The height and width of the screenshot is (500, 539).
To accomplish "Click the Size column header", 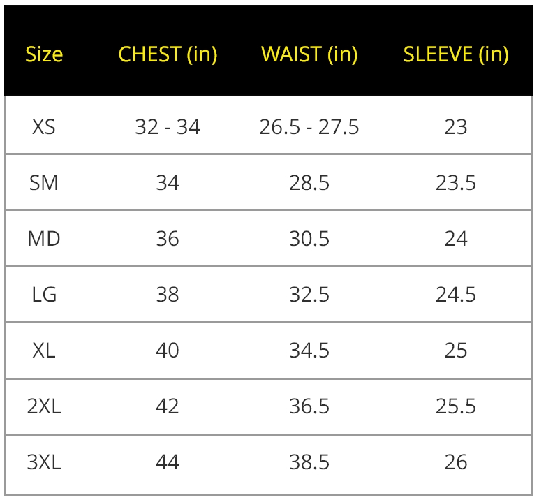I will 44,54.
